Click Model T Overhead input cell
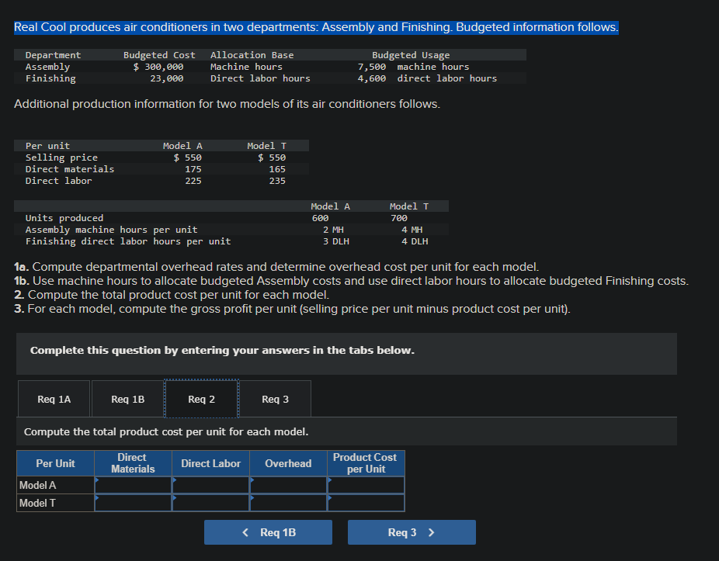Screen dimensions: 719x561 [x=288, y=503]
